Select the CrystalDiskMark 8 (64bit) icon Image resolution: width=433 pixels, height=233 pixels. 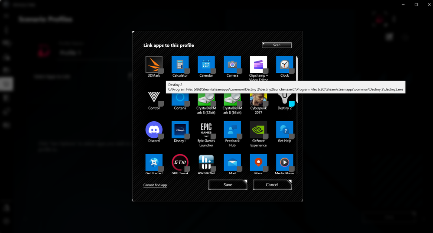click(232, 99)
